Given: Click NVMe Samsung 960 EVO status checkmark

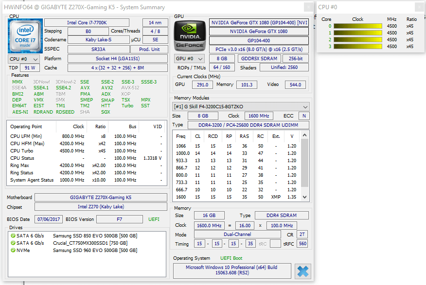Looking at the screenshot, I should (13, 251).
